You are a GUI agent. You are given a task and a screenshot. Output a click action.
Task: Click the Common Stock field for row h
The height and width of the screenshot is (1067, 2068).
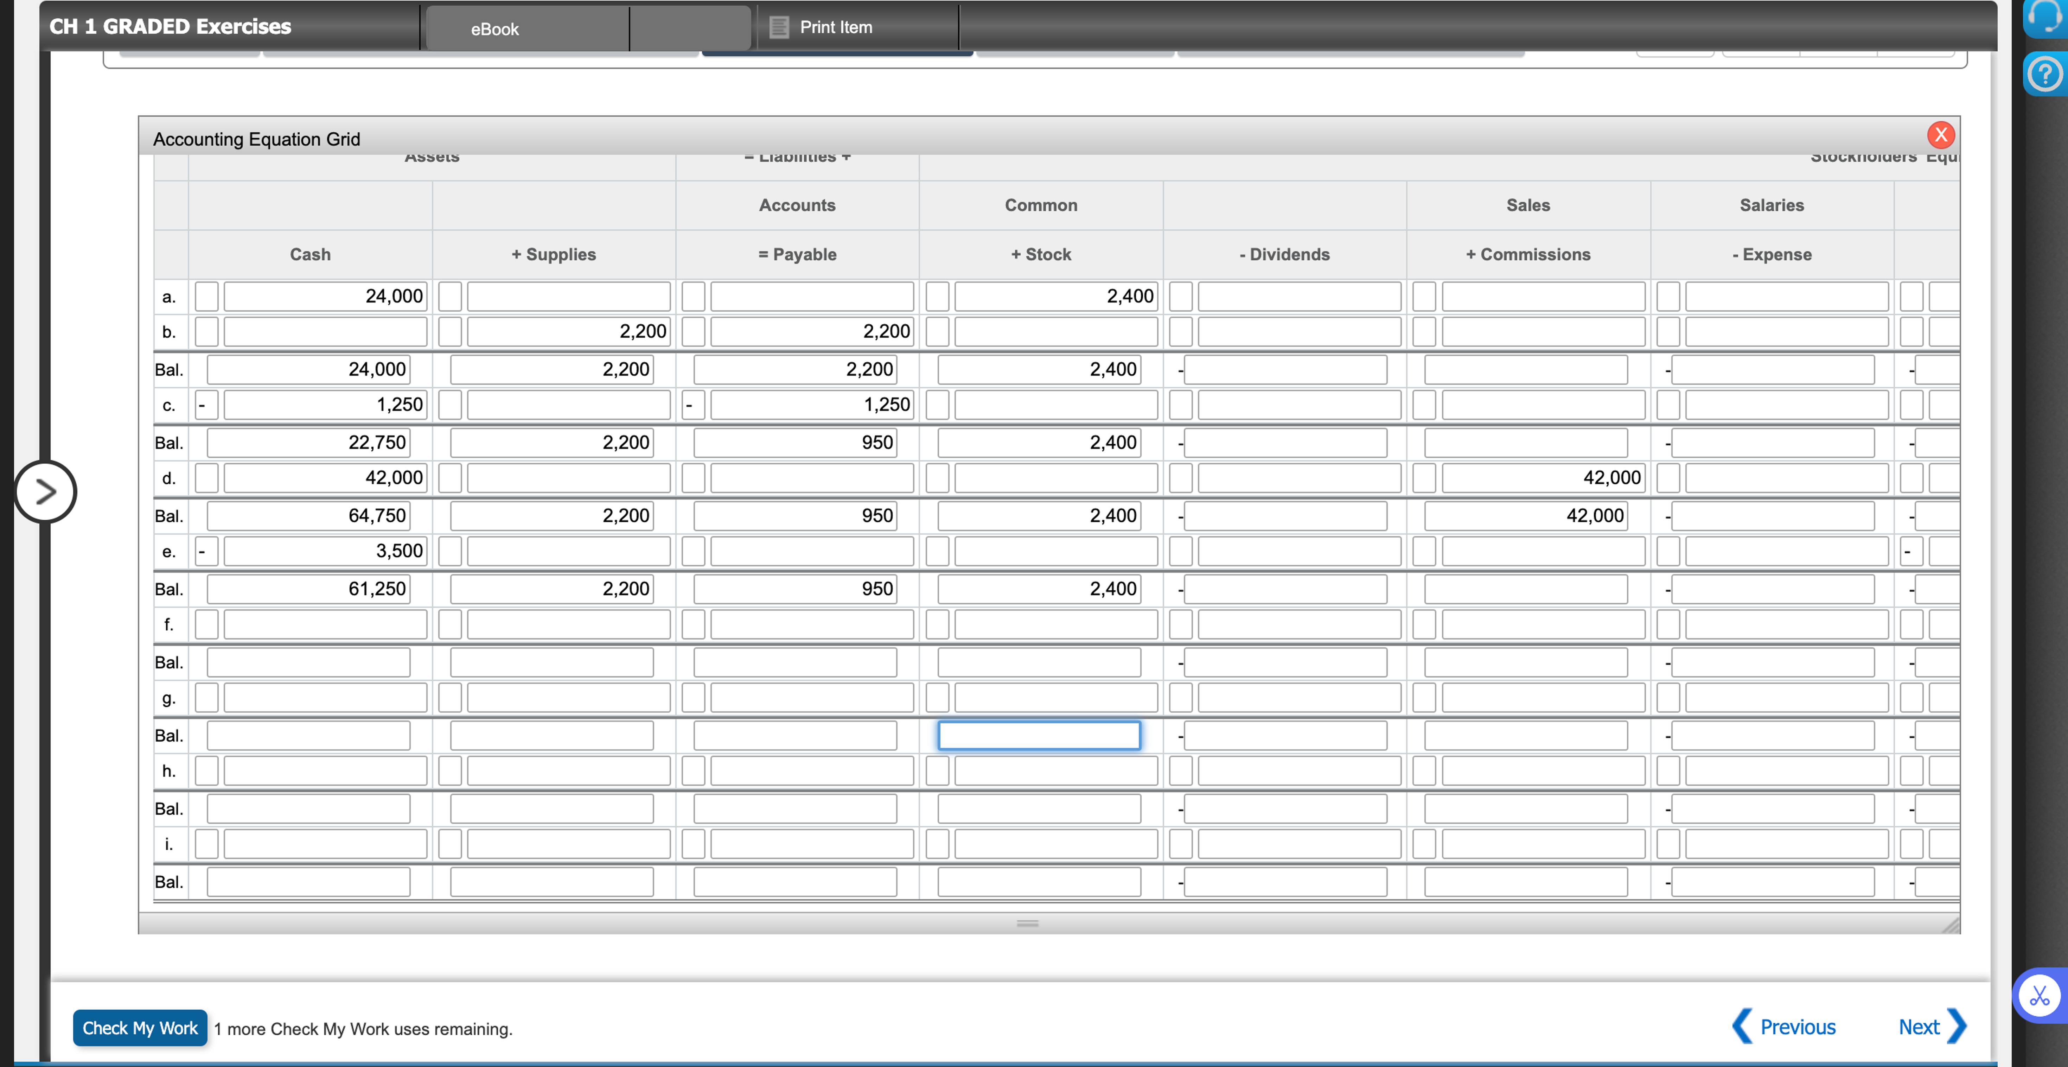1056,771
